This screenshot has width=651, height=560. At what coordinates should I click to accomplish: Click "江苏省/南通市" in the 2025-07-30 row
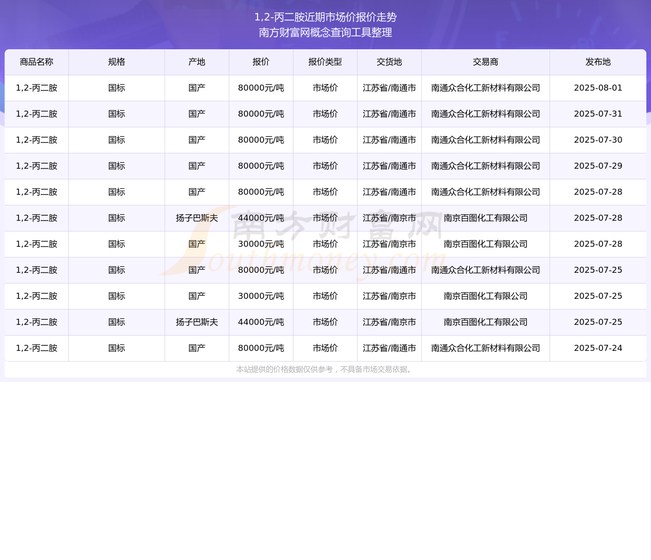click(x=390, y=140)
